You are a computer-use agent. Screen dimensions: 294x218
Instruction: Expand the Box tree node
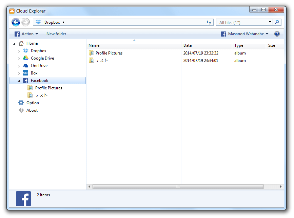19,73
